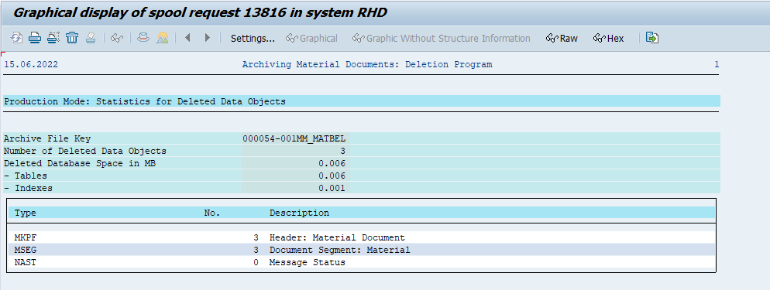770x290 pixels.
Task: Click the export icon with green arrow
Action: (652, 38)
